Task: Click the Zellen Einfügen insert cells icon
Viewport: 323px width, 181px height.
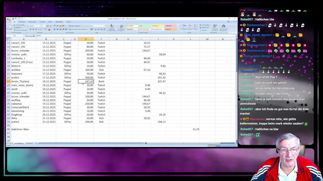Action: (x=184, y=26)
